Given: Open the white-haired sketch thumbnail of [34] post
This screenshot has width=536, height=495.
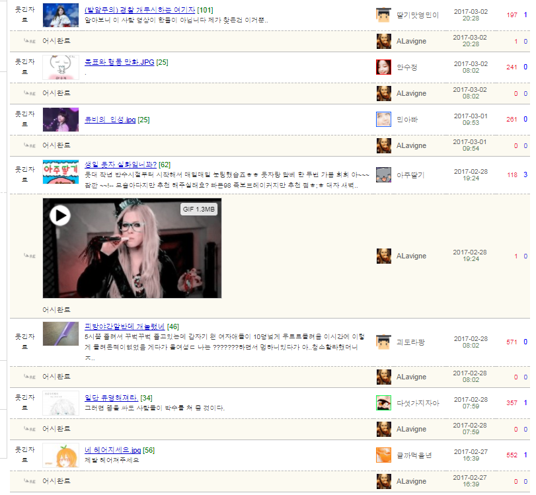Looking at the screenshot, I should coord(61,403).
